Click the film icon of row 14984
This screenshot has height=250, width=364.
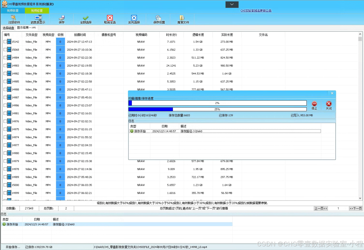click(9, 57)
